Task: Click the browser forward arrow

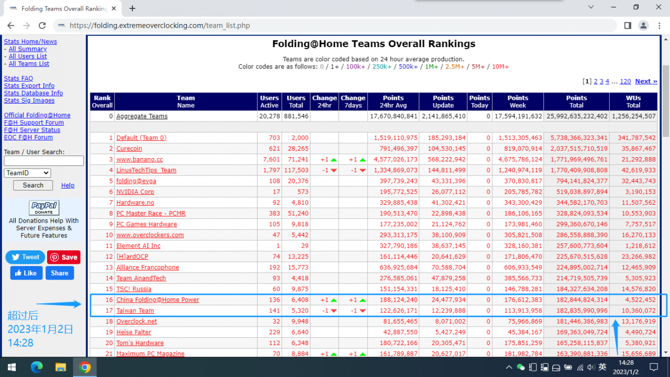Action: pos(26,25)
